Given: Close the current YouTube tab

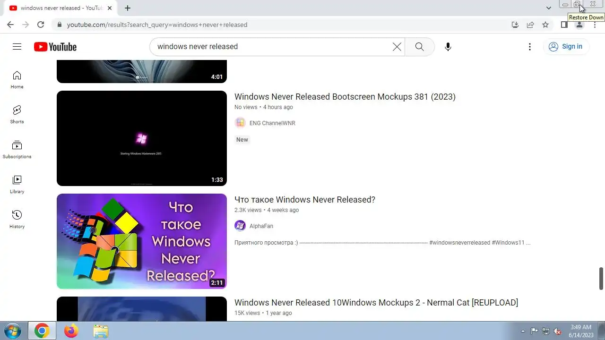Looking at the screenshot, I should (x=110, y=8).
